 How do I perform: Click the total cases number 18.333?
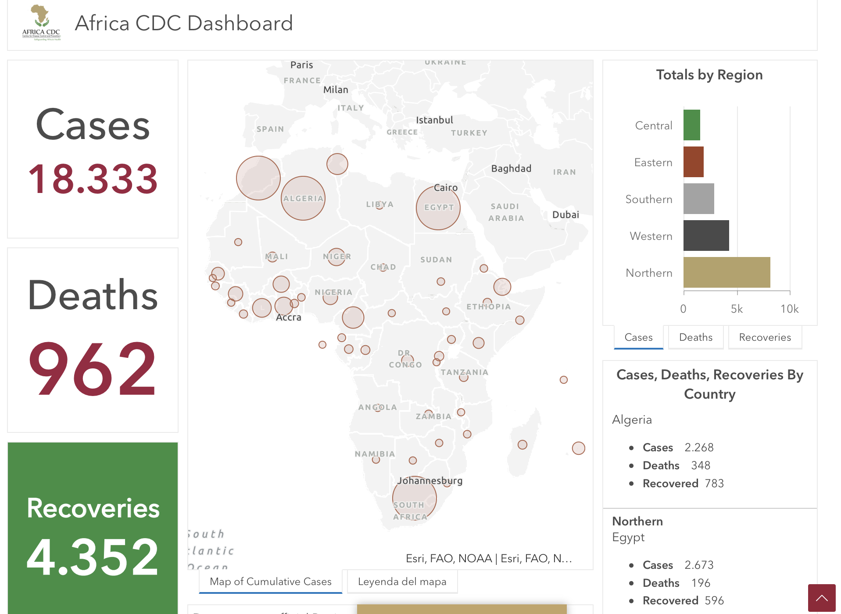click(93, 178)
